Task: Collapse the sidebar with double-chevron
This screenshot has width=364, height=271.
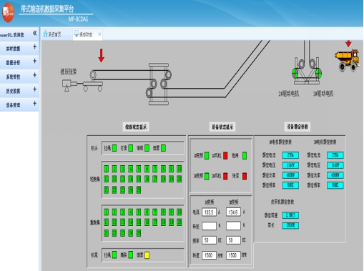Action: pyautogui.click(x=35, y=33)
